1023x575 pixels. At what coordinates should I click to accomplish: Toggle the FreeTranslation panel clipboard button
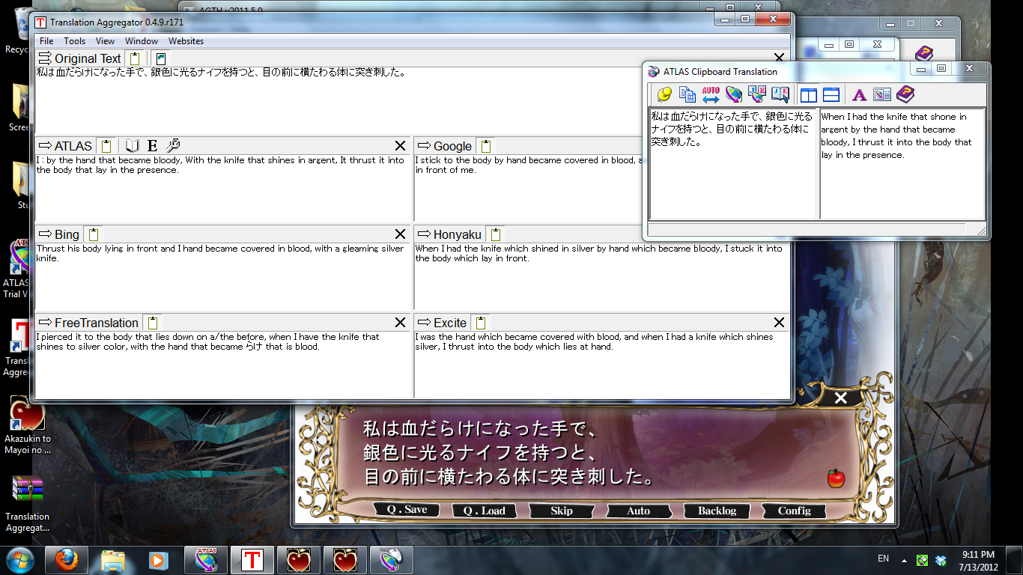pyautogui.click(x=153, y=323)
